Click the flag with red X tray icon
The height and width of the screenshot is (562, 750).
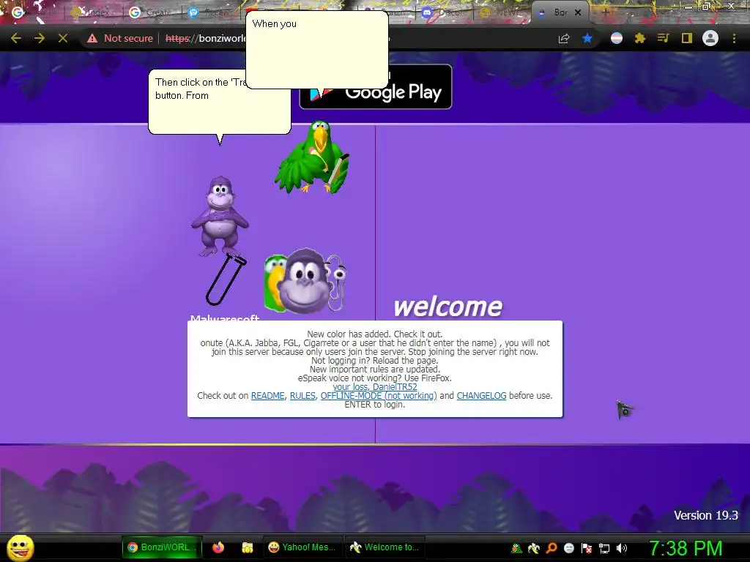(587, 549)
